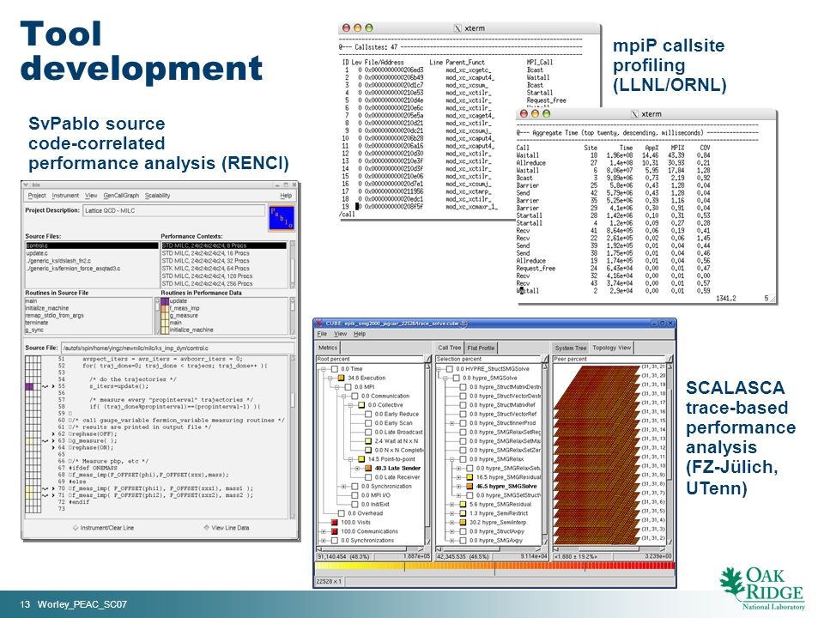Click the arrow marker on source line 62

tap(53, 434)
